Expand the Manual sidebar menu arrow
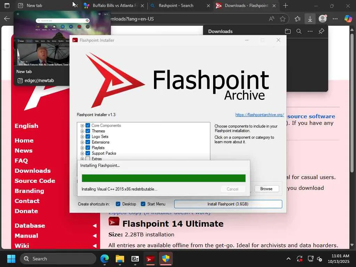 click(x=95, y=236)
